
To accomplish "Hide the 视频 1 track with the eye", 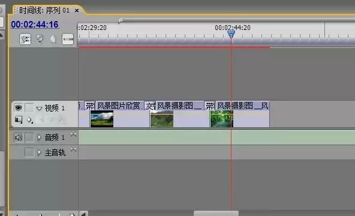I will (19, 107).
